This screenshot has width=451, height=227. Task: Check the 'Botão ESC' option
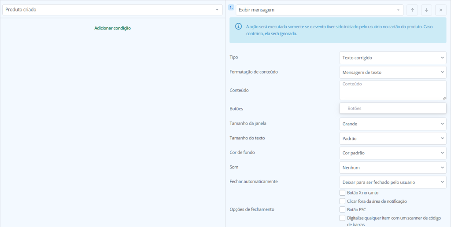[343, 209]
